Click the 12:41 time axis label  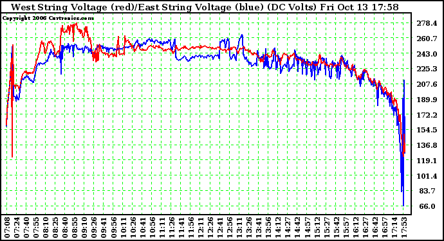[x=220, y=228]
